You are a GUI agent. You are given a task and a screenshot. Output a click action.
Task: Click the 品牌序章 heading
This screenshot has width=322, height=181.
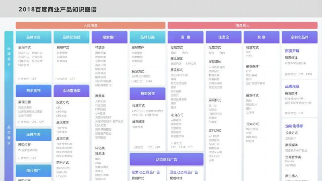(x=292, y=86)
